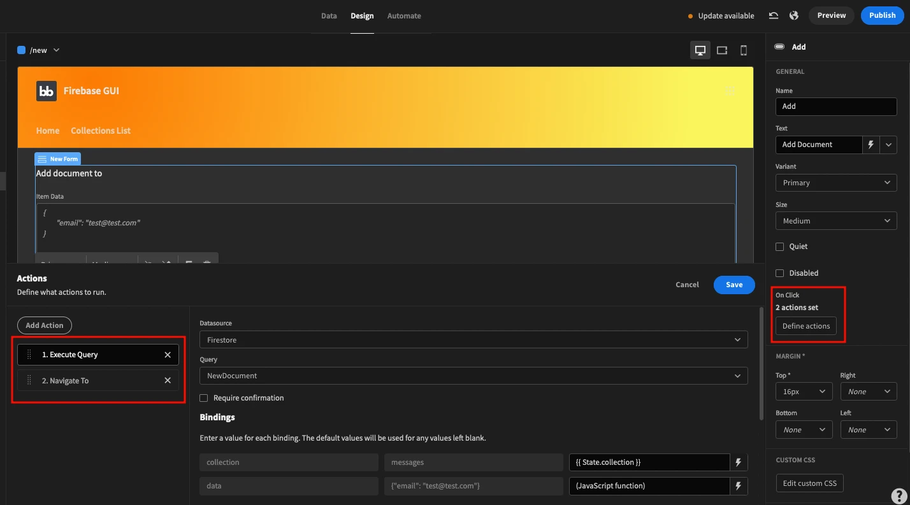
Task: Cancel the Actions dialog
Action: (x=687, y=285)
